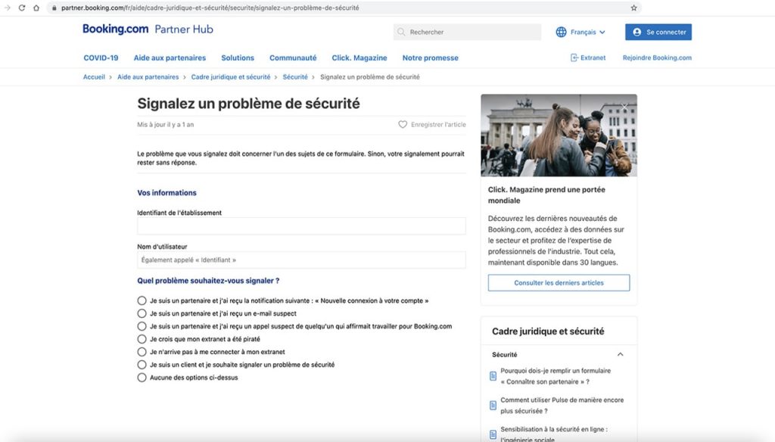This screenshot has height=442, width=775.
Task: Bookmark this page with the star icon
Action: (x=633, y=8)
